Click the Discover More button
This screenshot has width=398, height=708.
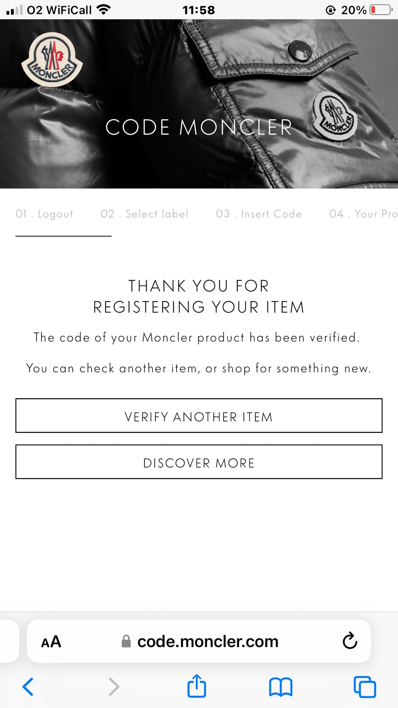pyautogui.click(x=199, y=462)
